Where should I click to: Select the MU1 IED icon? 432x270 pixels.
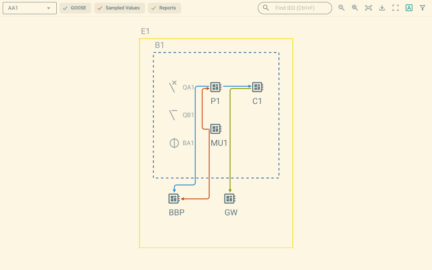point(216,129)
